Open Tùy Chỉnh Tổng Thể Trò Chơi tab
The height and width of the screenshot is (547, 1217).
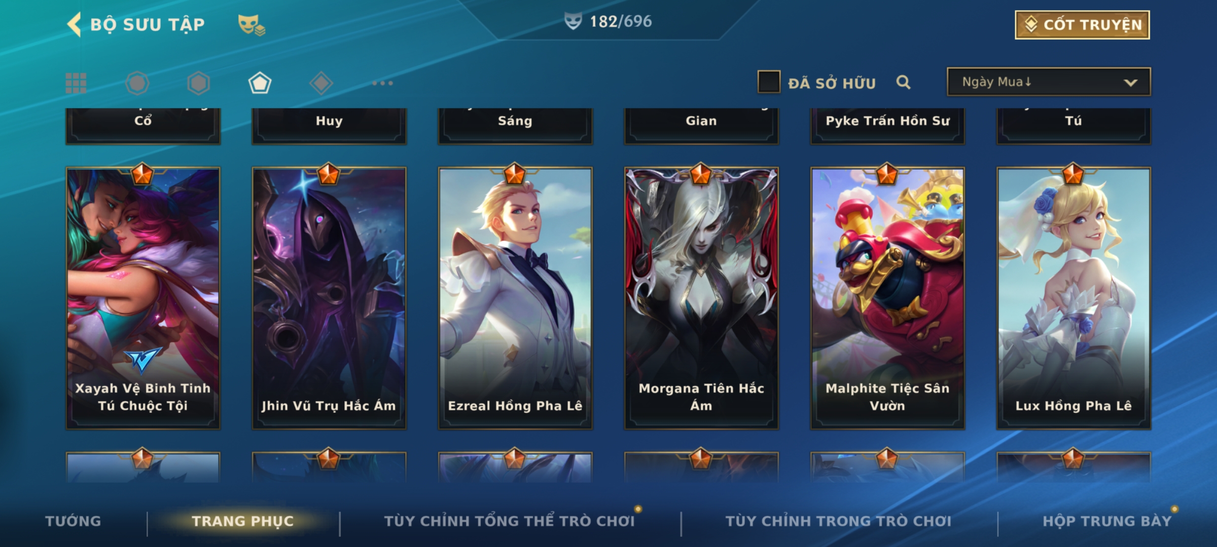click(509, 521)
